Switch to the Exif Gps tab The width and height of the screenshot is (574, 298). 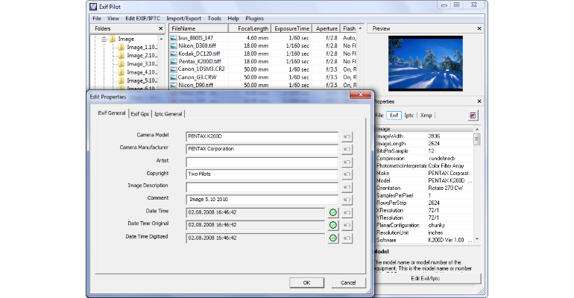[140, 114]
